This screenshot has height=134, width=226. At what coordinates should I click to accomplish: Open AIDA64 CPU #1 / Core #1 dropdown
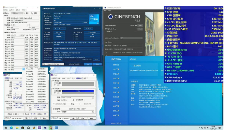(x=53, y=64)
